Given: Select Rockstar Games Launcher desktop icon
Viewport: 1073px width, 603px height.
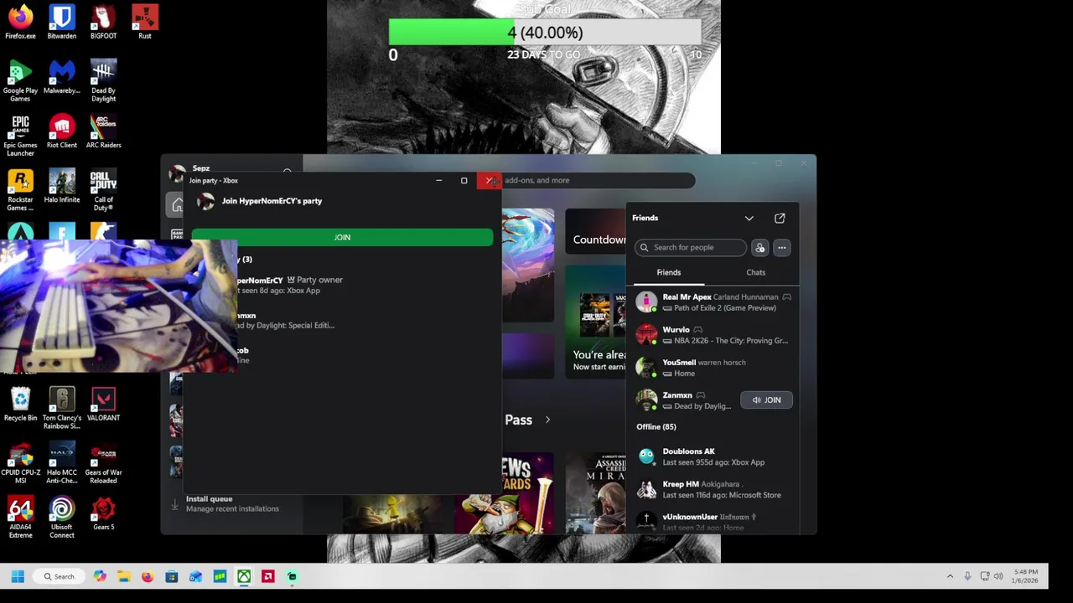Looking at the screenshot, I should 20,190.
